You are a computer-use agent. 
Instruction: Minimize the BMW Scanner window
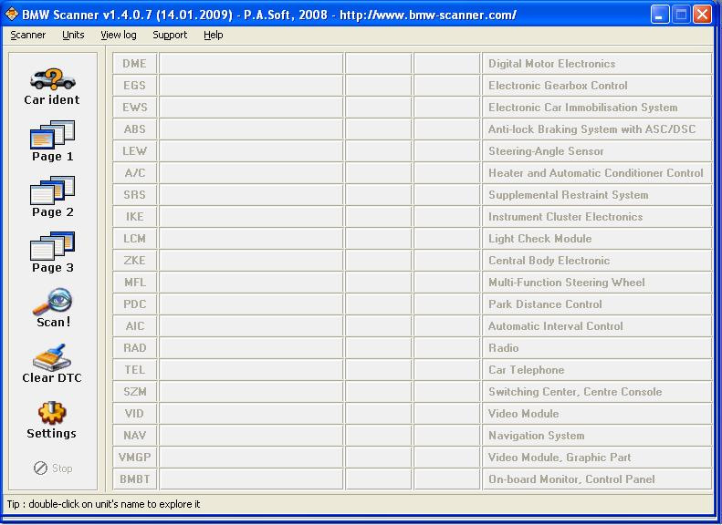(x=660, y=15)
